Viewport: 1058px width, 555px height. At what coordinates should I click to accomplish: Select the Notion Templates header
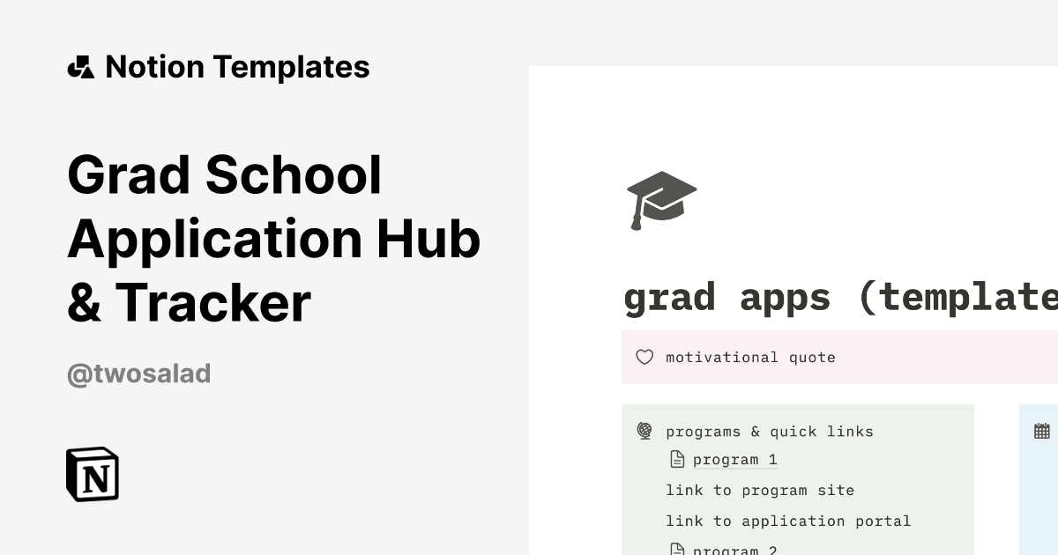[237, 66]
